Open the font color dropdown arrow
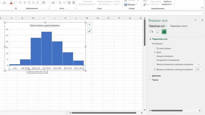This screenshot has width=205, height=115. coord(14,3)
